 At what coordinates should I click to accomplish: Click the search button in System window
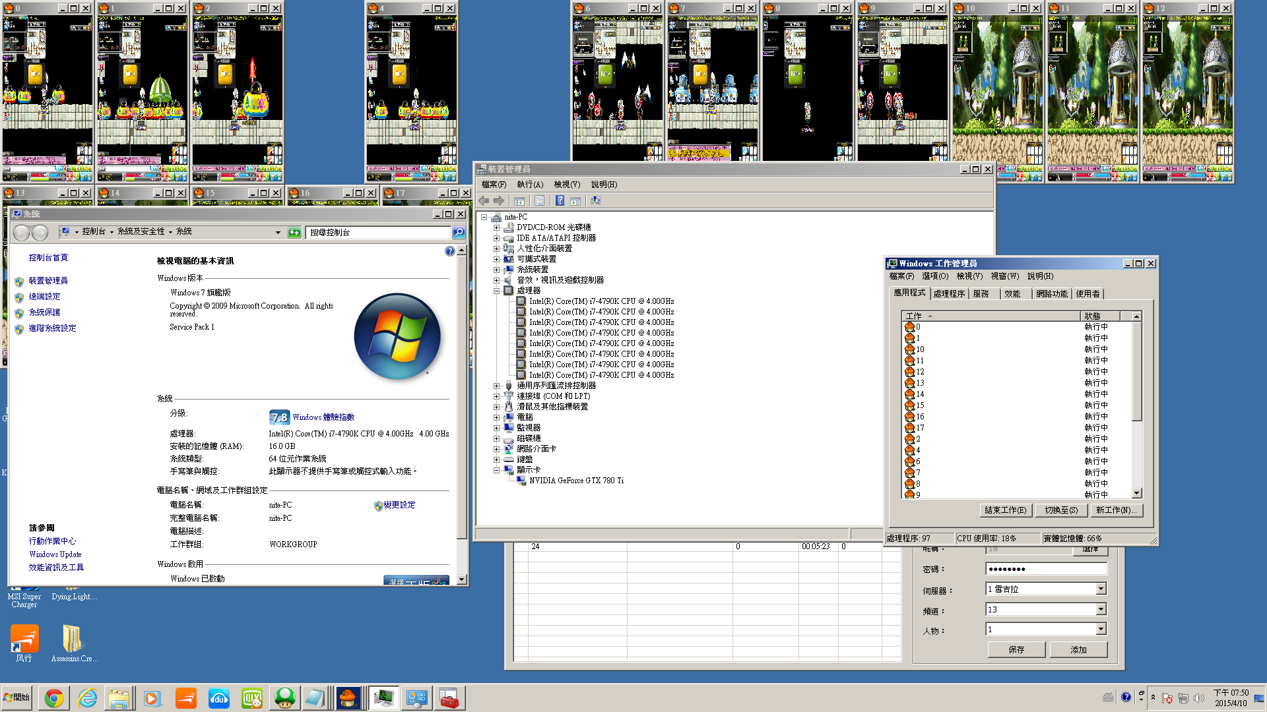(459, 232)
